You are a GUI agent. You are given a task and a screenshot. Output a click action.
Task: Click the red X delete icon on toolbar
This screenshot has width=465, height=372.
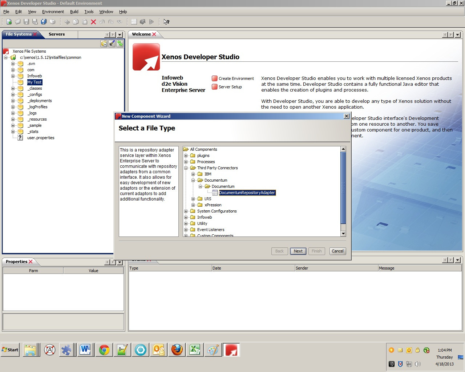[x=93, y=21]
